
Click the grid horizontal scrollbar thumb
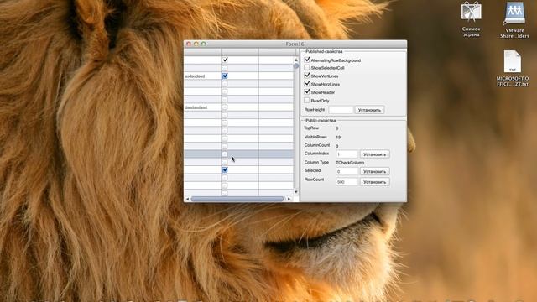coord(237,199)
